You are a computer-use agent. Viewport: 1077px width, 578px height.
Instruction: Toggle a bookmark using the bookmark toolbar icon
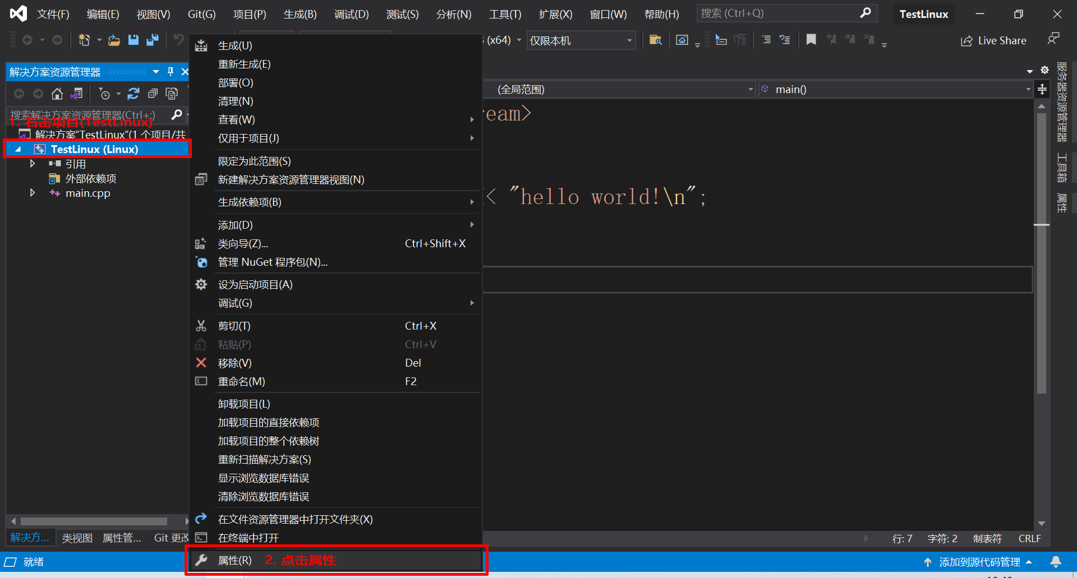pyautogui.click(x=811, y=39)
